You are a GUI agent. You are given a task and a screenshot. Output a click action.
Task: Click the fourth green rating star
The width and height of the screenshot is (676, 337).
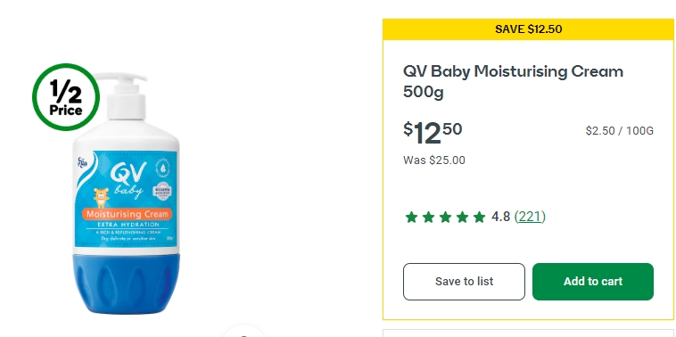[462, 217]
